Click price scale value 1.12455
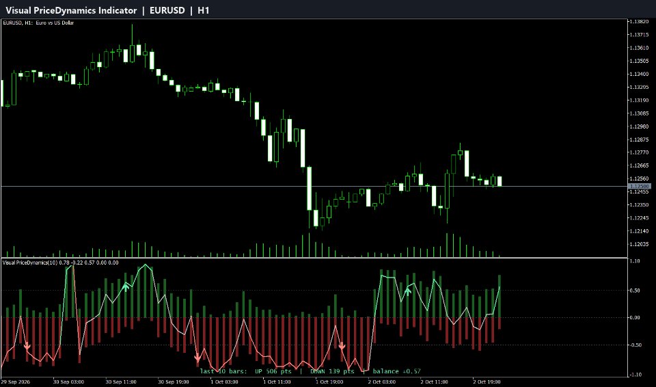656x387 pixels. tap(640, 192)
